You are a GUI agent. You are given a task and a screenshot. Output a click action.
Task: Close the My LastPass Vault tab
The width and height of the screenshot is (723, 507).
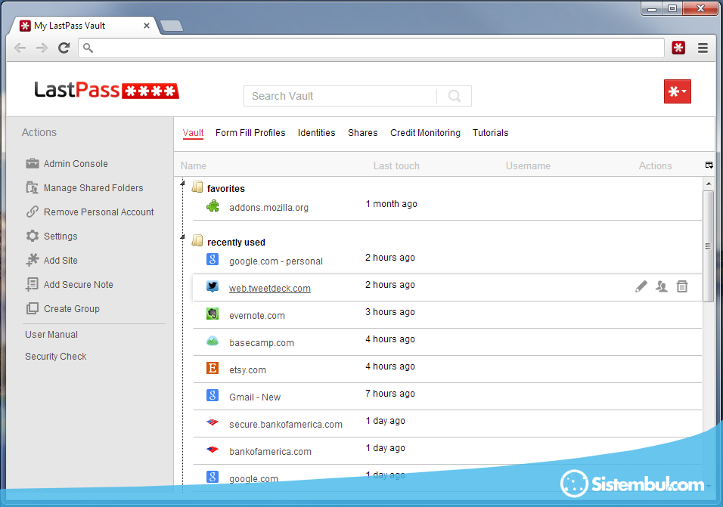click(x=147, y=26)
